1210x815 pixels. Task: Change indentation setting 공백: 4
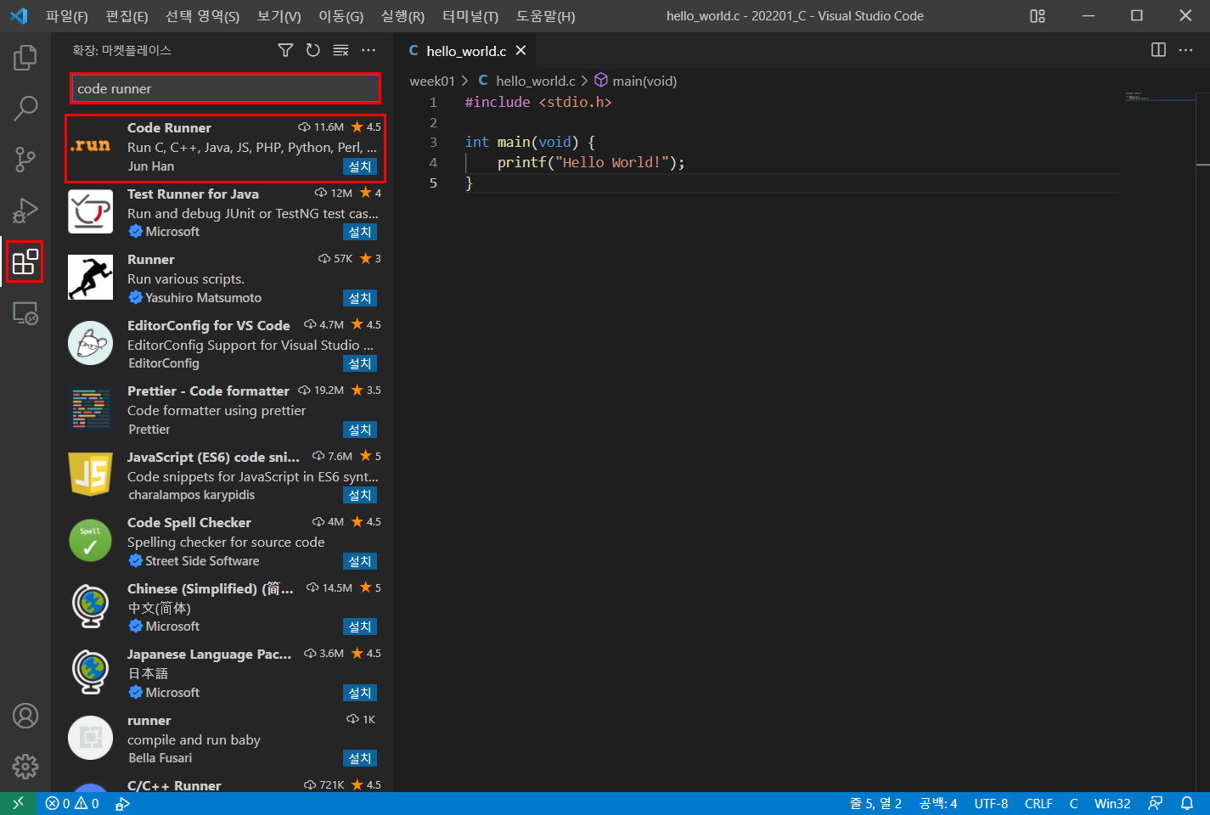[938, 804]
